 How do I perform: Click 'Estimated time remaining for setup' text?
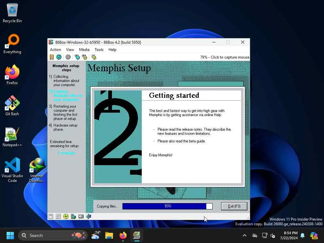coord(65,144)
